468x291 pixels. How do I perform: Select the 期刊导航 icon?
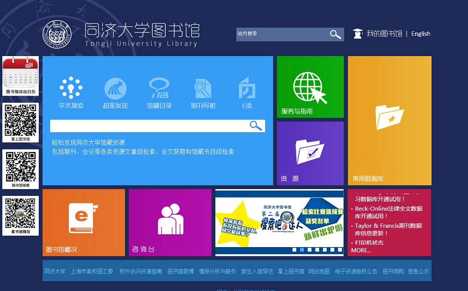pos(203,88)
